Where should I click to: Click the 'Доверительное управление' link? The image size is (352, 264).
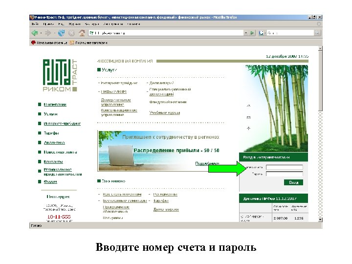point(116,102)
